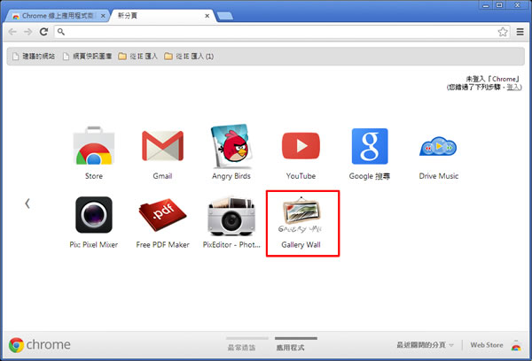The image size is (532, 361).
Task: Click the '登入' sign-in link
Action: tap(513, 88)
